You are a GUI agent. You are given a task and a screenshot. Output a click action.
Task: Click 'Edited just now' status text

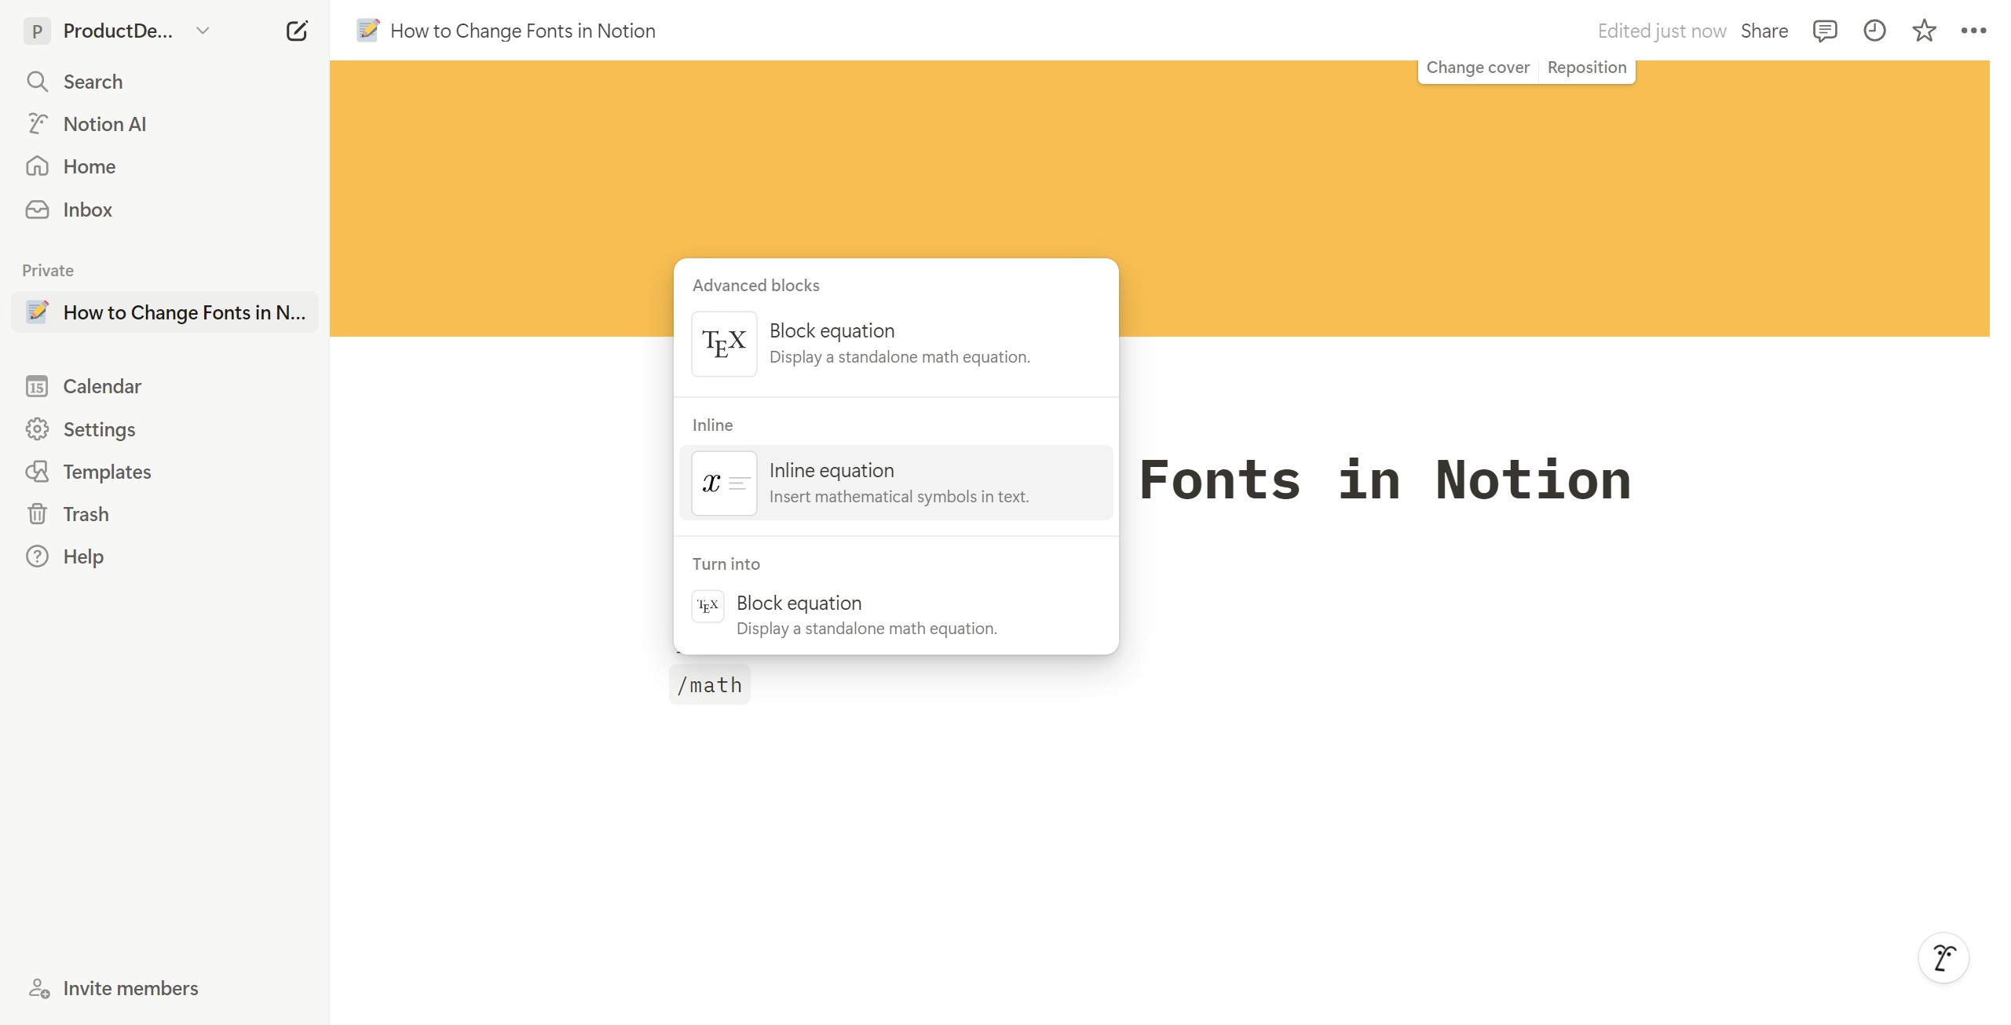point(1662,31)
